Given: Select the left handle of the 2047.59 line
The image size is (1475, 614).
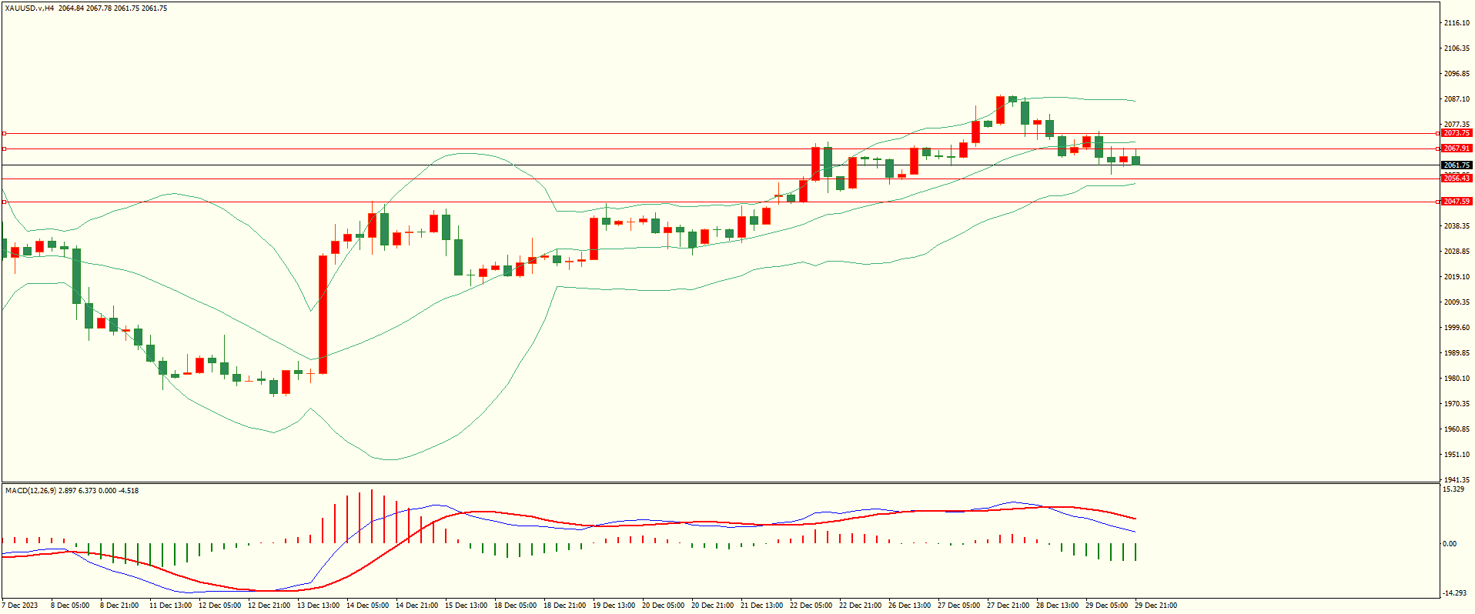Looking at the screenshot, I should click(x=4, y=202).
